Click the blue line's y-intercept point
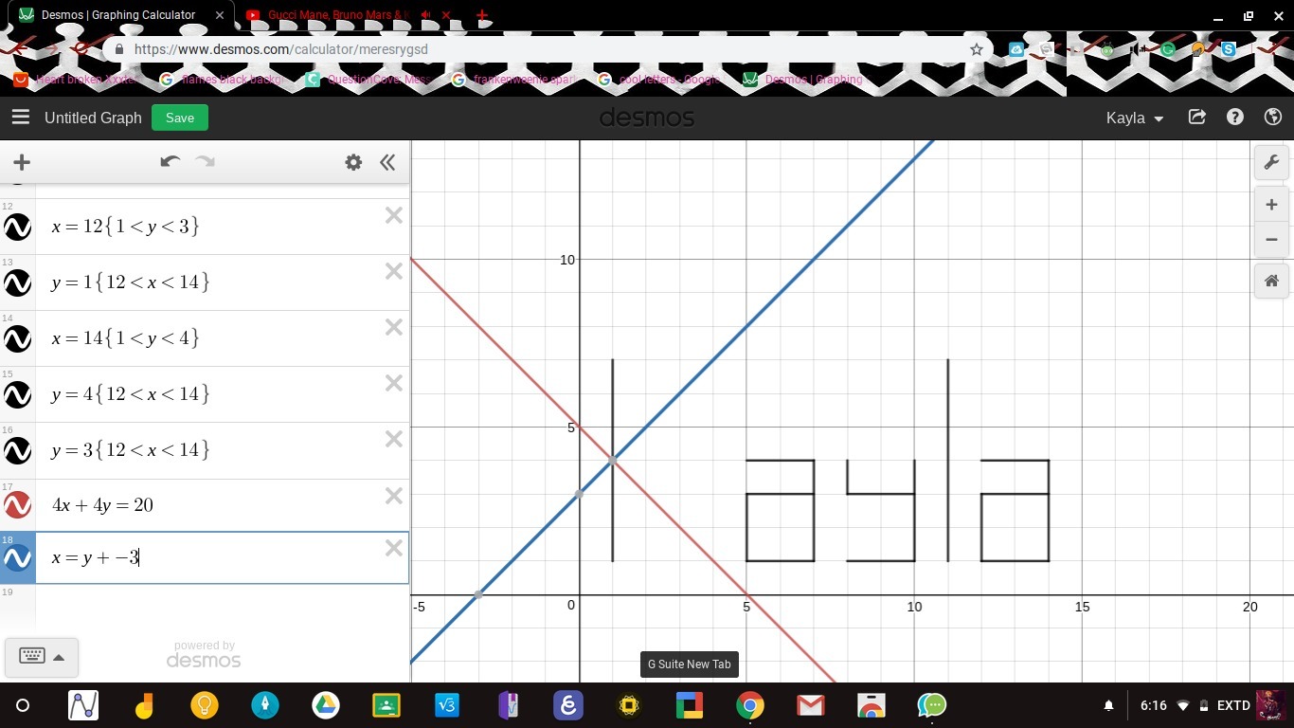Viewport: 1294px width, 728px height. pos(580,494)
